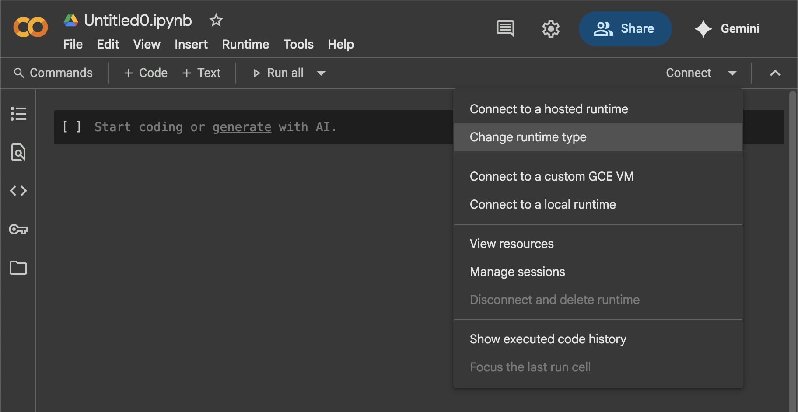The width and height of the screenshot is (798, 412).
Task: Click the Commands search button
Action: [x=53, y=73]
